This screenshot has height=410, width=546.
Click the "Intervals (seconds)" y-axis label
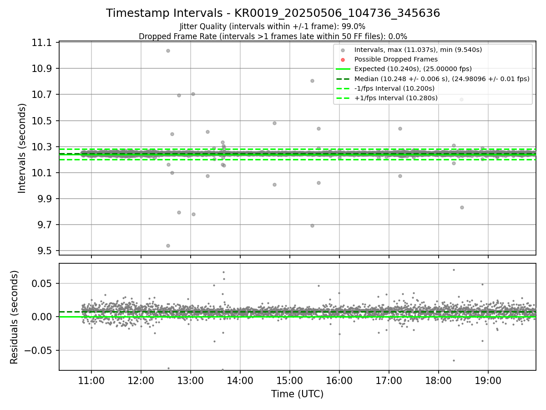[x=22, y=148]
